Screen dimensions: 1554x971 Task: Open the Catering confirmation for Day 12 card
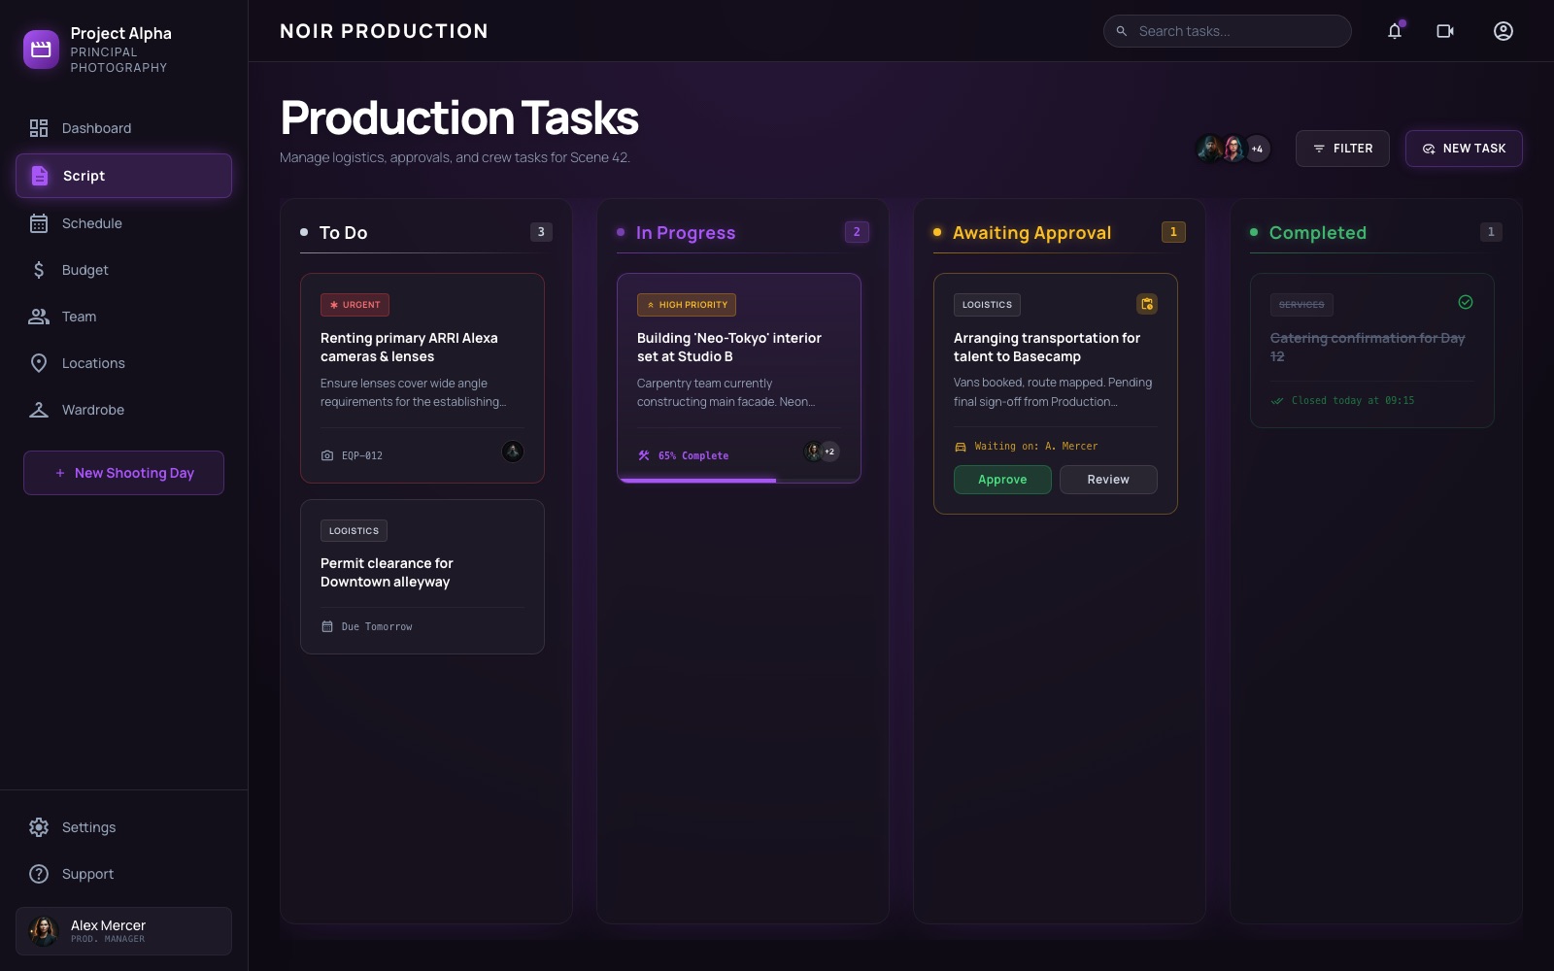pos(1372,351)
